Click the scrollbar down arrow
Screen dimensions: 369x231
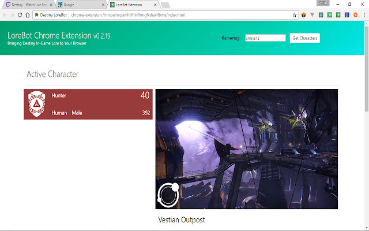(x=367, y=228)
